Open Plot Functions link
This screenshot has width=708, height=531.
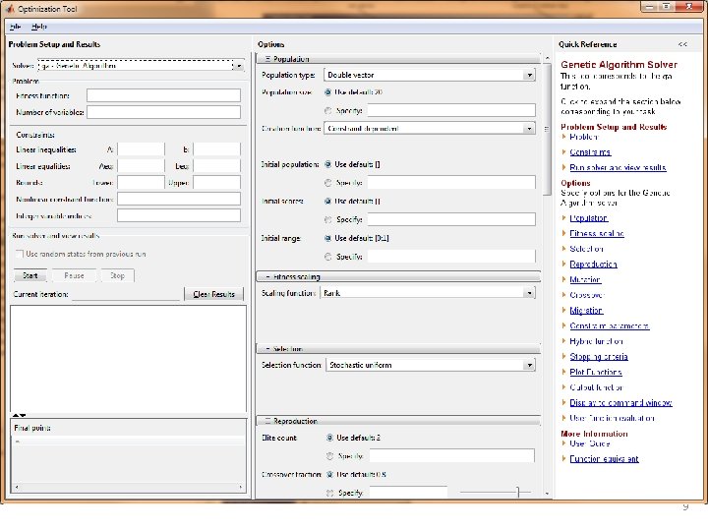[x=596, y=372]
